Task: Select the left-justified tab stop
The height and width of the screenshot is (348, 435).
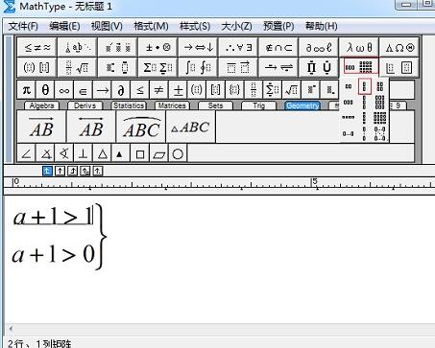Action: tap(47, 171)
